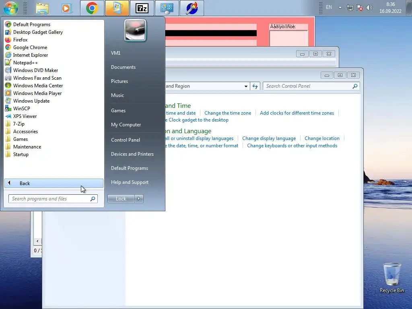Click the Internet Explorer icon
Image resolution: width=412 pixels, height=309 pixels.
point(8,55)
